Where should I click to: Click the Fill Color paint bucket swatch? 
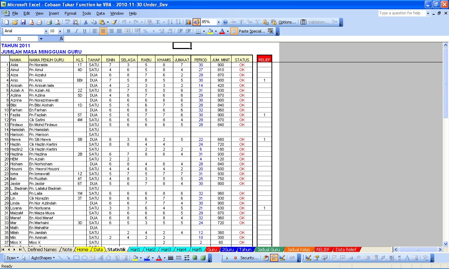210,31
